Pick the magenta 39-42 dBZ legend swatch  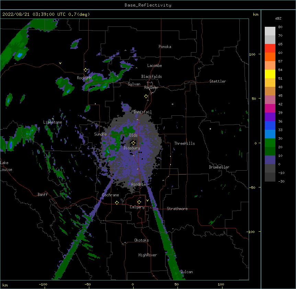(270, 108)
